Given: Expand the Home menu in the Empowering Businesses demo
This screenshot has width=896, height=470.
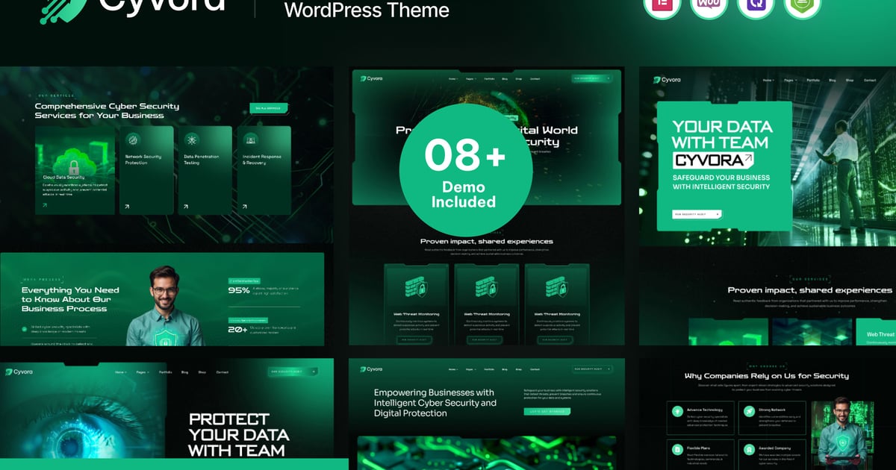Looking at the screenshot, I should (453, 369).
